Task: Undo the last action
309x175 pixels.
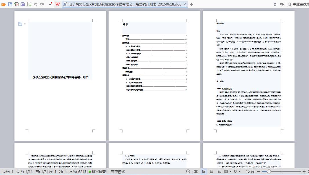Action: (x=35, y=4)
